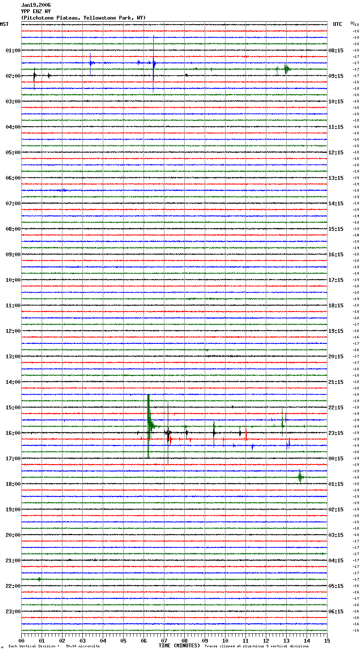This screenshot has width=361, height=652.
Task: Click the 10:00 MST time label
Action: pyautogui.click(x=13, y=280)
